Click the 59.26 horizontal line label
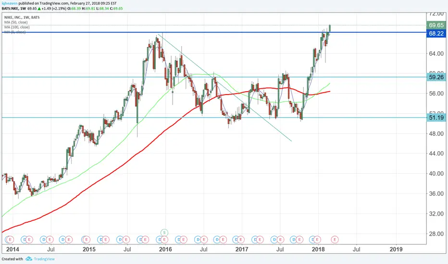The width and height of the screenshot is (448, 264). coord(436,77)
